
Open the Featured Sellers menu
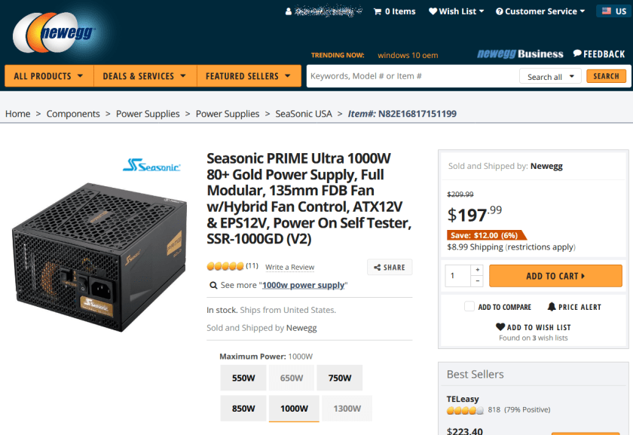pos(248,76)
